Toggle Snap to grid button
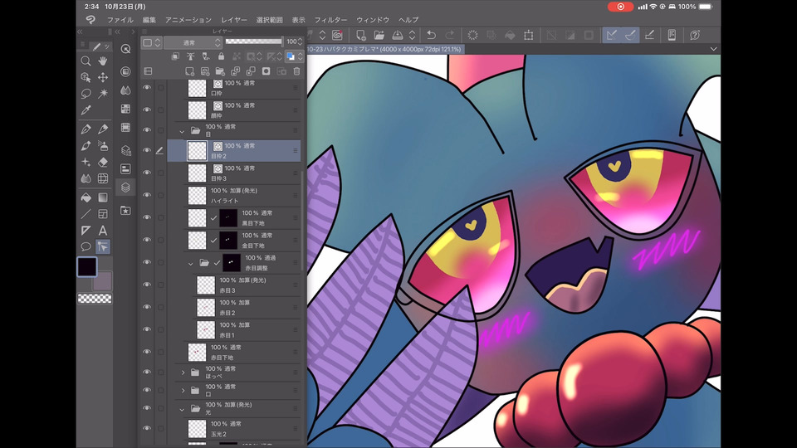Screen dimensions: 797x448 [x=649, y=35]
